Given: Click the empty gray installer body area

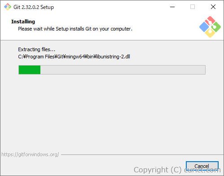Looking at the screenshot, I should tap(112, 112).
